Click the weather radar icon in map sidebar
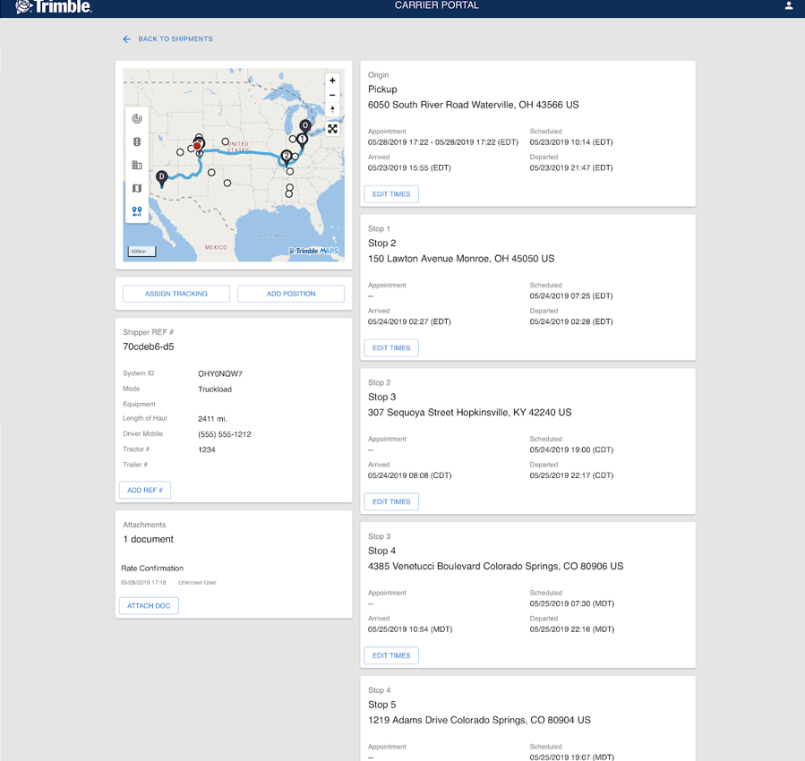Viewport: 805px width, 761px height. 136,117
